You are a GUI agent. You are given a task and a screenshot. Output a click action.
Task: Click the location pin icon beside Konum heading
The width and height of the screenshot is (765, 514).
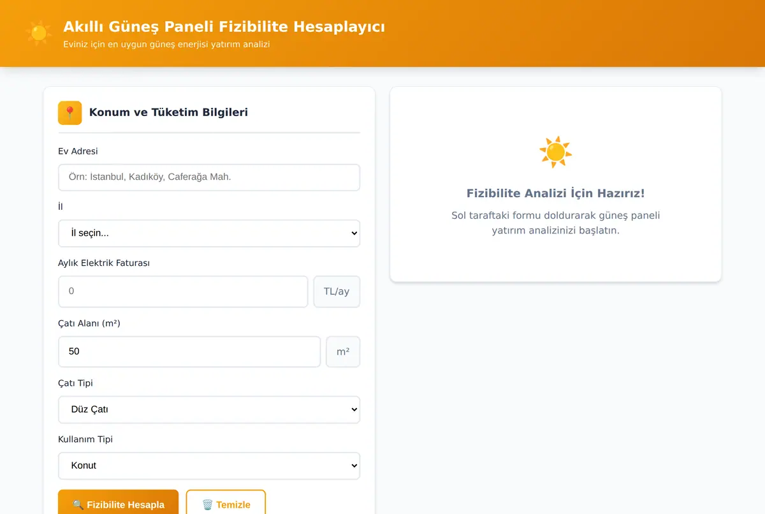pyautogui.click(x=70, y=113)
